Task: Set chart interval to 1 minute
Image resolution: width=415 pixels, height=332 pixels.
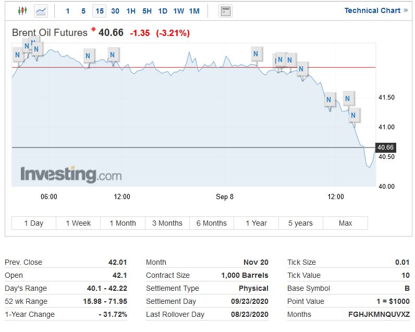Action: click(68, 11)
